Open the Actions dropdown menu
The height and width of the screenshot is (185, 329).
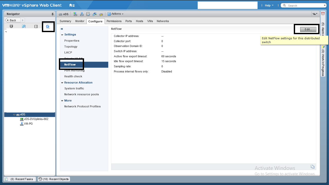coord(115,14)
